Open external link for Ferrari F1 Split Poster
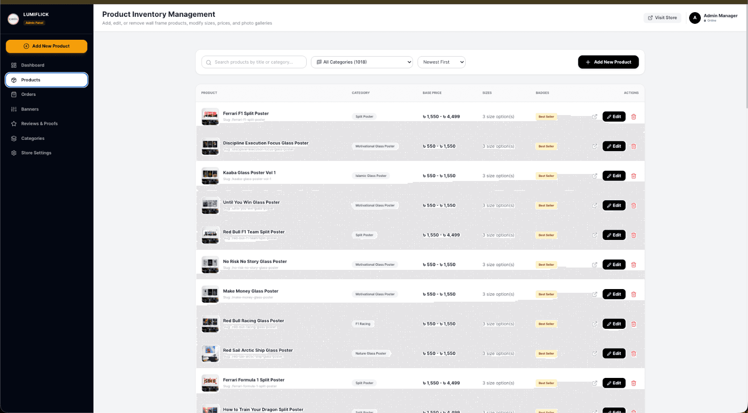 coord(595,117)
